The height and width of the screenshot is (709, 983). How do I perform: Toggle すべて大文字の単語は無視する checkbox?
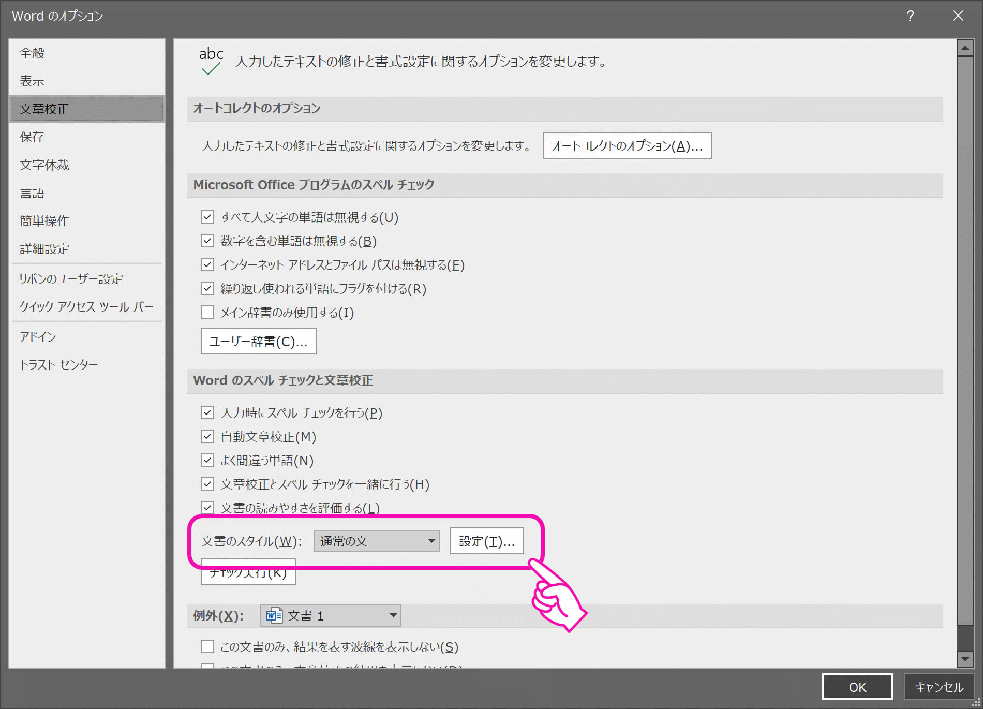pyautogui.click(x=207, y=217)
